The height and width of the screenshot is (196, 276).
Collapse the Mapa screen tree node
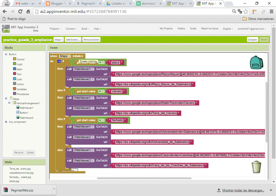[x=6, y=99]
